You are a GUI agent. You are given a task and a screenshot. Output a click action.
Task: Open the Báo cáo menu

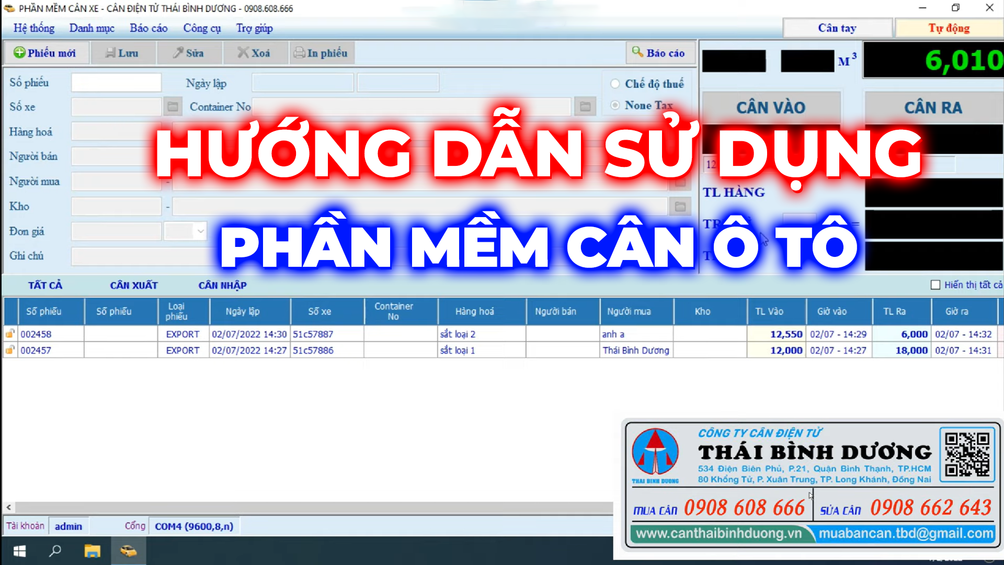click(147, 28)
